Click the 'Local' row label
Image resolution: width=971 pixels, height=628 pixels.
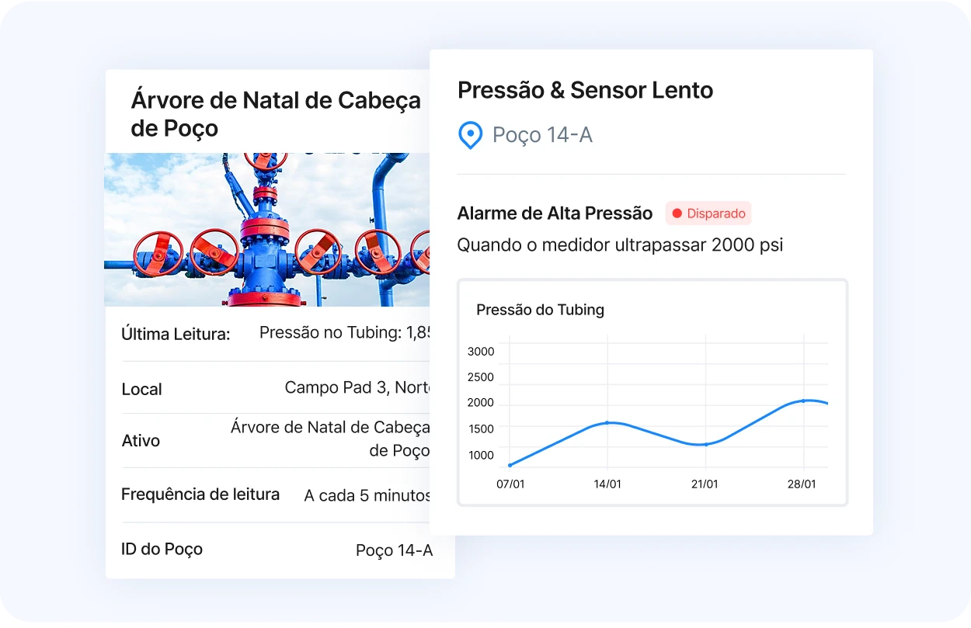pos(141,389)
